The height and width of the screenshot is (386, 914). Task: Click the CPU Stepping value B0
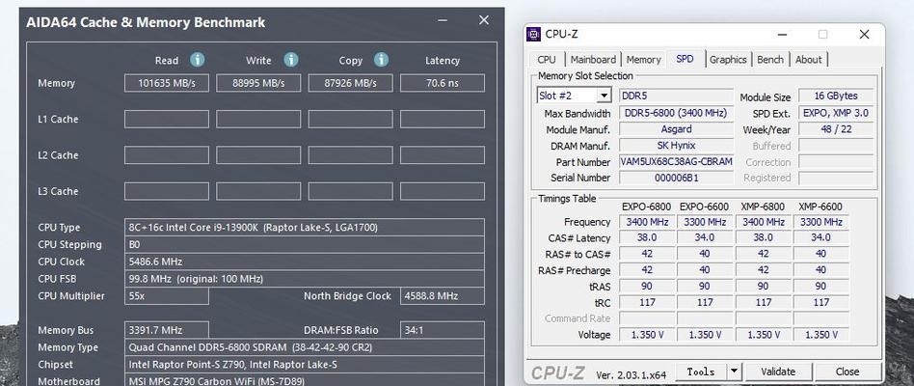click(305, 244)
